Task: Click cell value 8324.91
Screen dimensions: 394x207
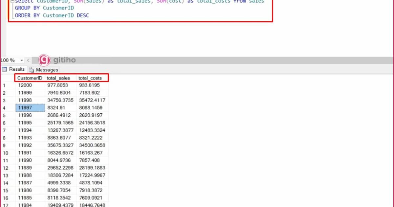Action: click(x=61, y=108)
